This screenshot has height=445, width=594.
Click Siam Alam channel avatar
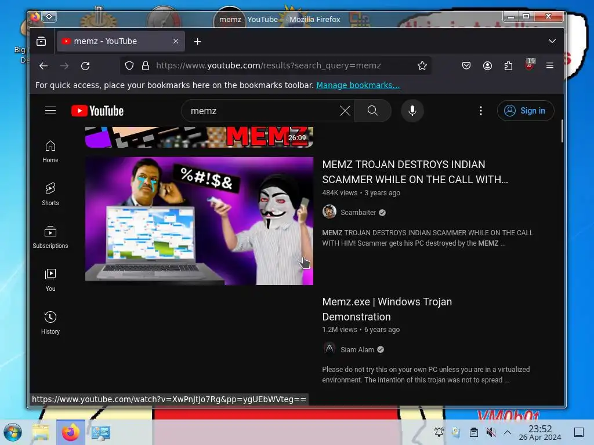[329, 349]
